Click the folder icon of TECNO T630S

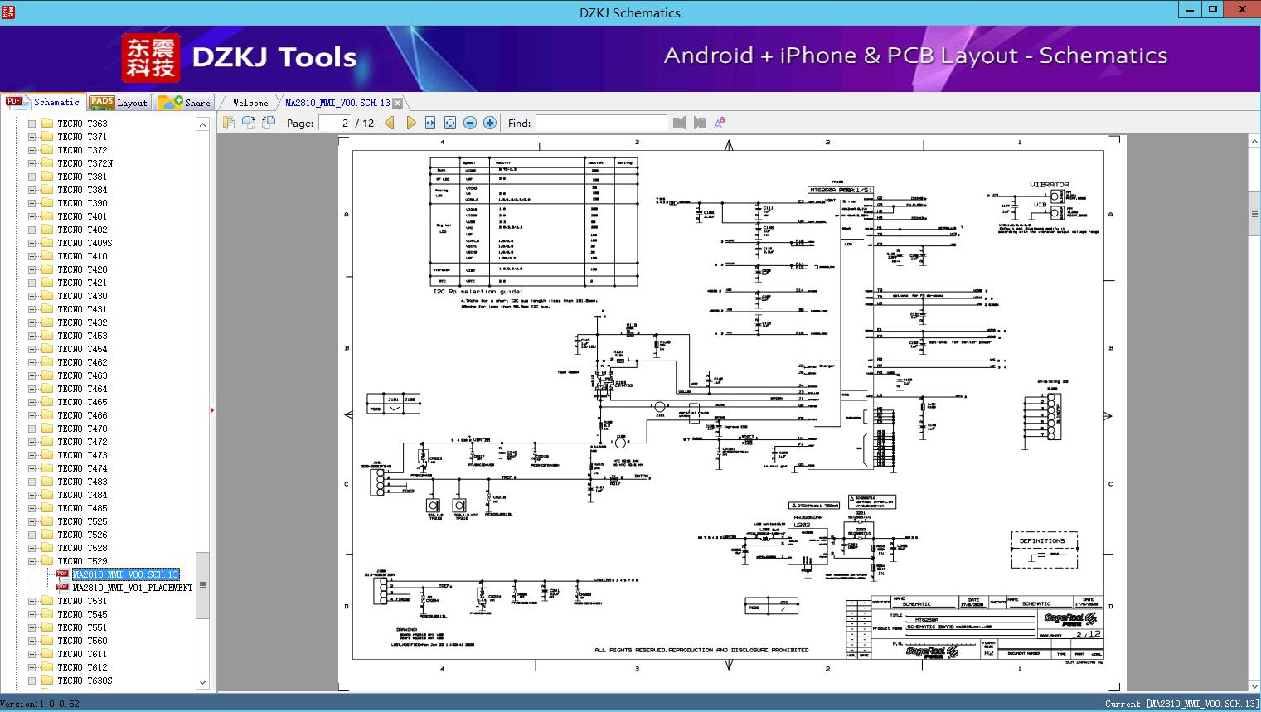point(47,681)
